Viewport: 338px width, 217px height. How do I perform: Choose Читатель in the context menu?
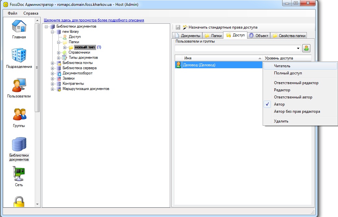[282, 66]
